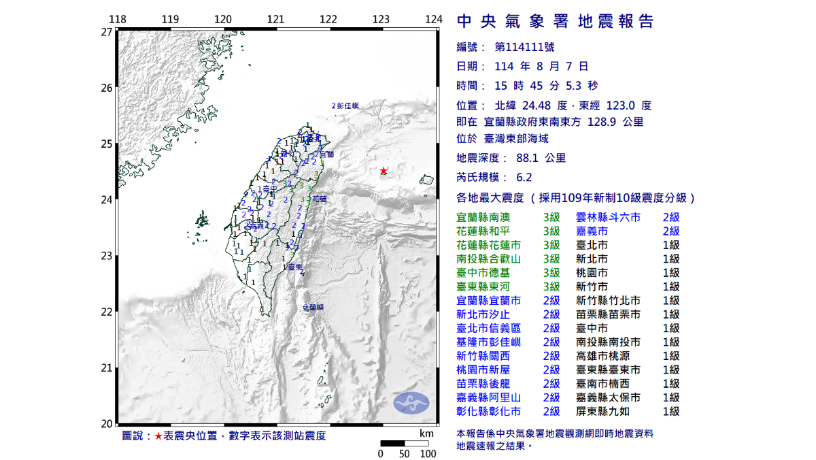Click the 2級 value beside 雲林縣斗六市

(x=670, y=217)
